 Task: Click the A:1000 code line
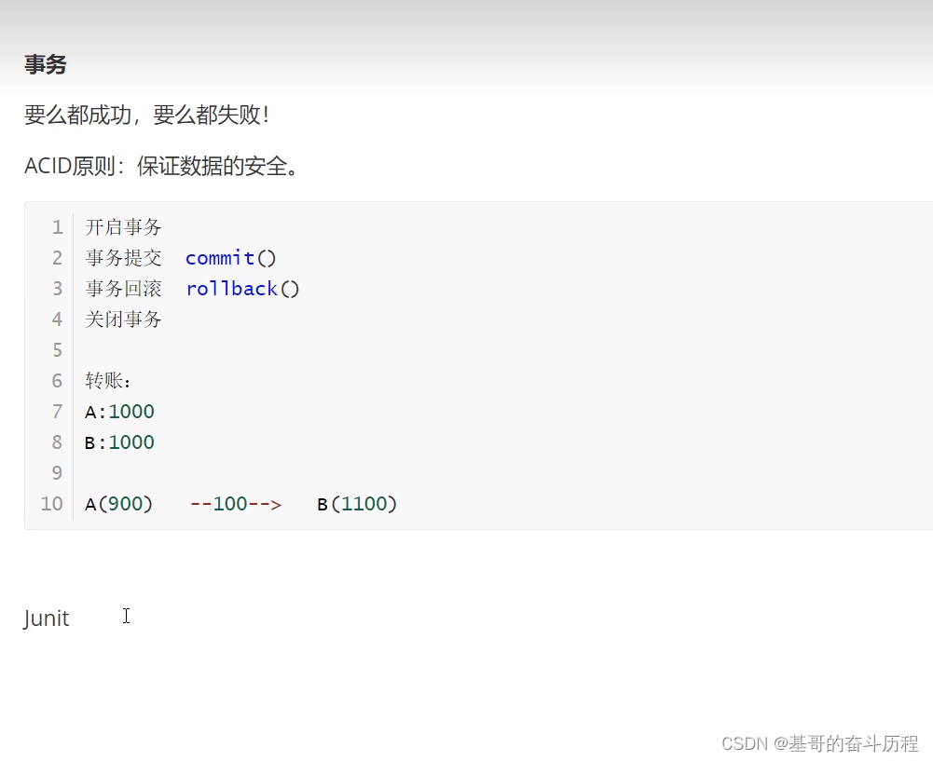[119, 412]
